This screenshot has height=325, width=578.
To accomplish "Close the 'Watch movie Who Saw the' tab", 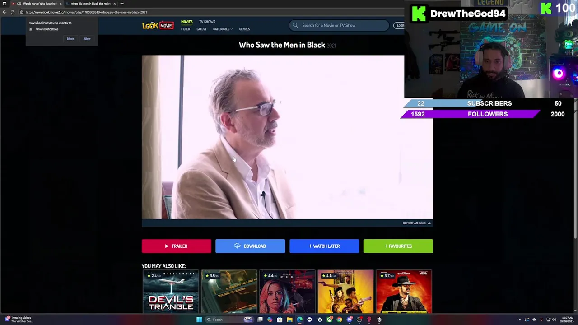I will (x=61, y=4).
